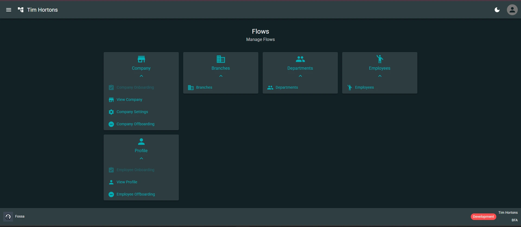Click the Departments people icon on card
This screenshot has width=521, height=227.
pyautogui.click(x=300, y=59)
